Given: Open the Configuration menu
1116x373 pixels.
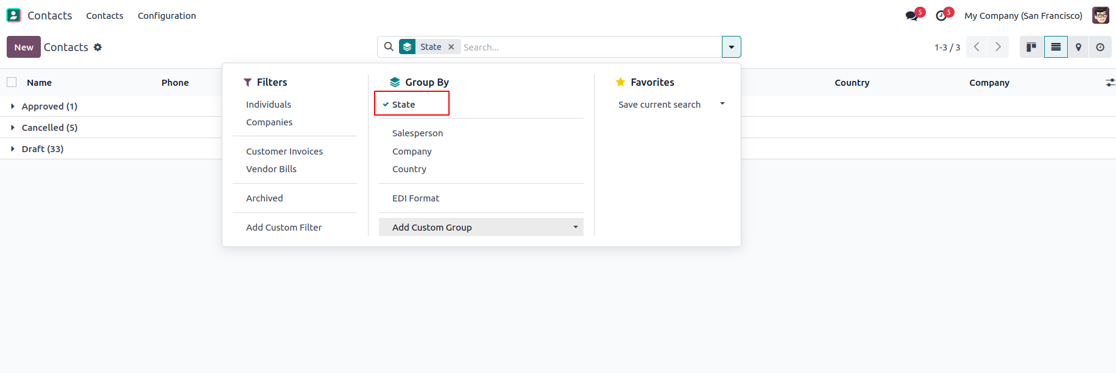Looking at the screenshot, I should click(x=166, y=16).
